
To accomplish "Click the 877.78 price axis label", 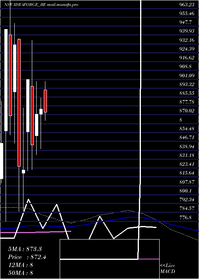I will [187, 102].
